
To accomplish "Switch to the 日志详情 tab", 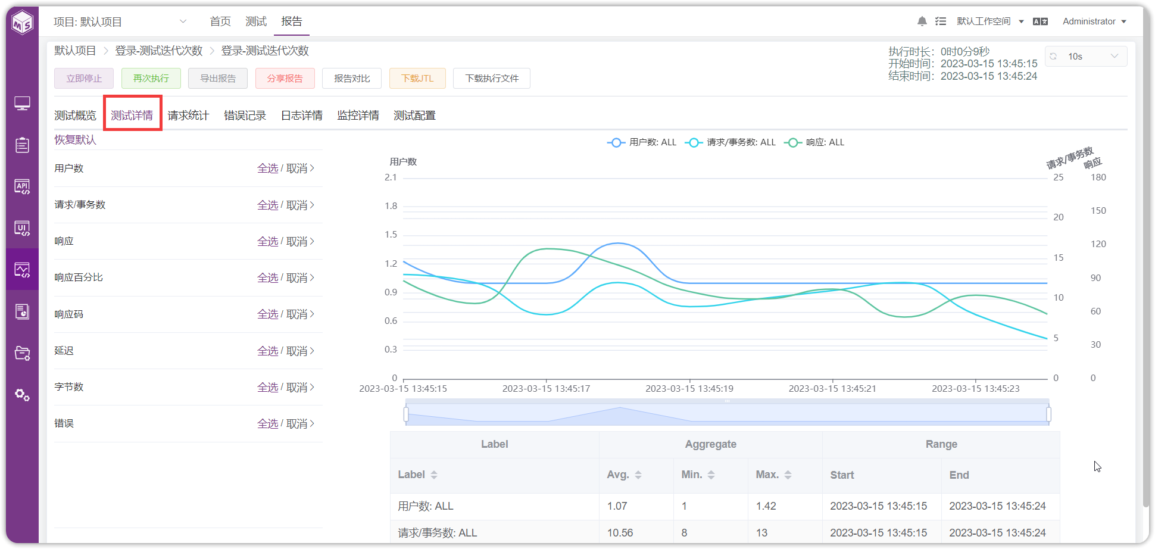I will 302,116.
